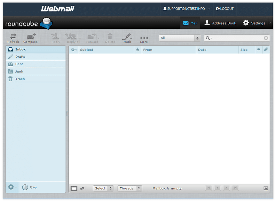Image resolution: width=275 pixels, height=201 pixels.
Task: Click the quota usage pie indicator
Action: [x=25, y=187]
